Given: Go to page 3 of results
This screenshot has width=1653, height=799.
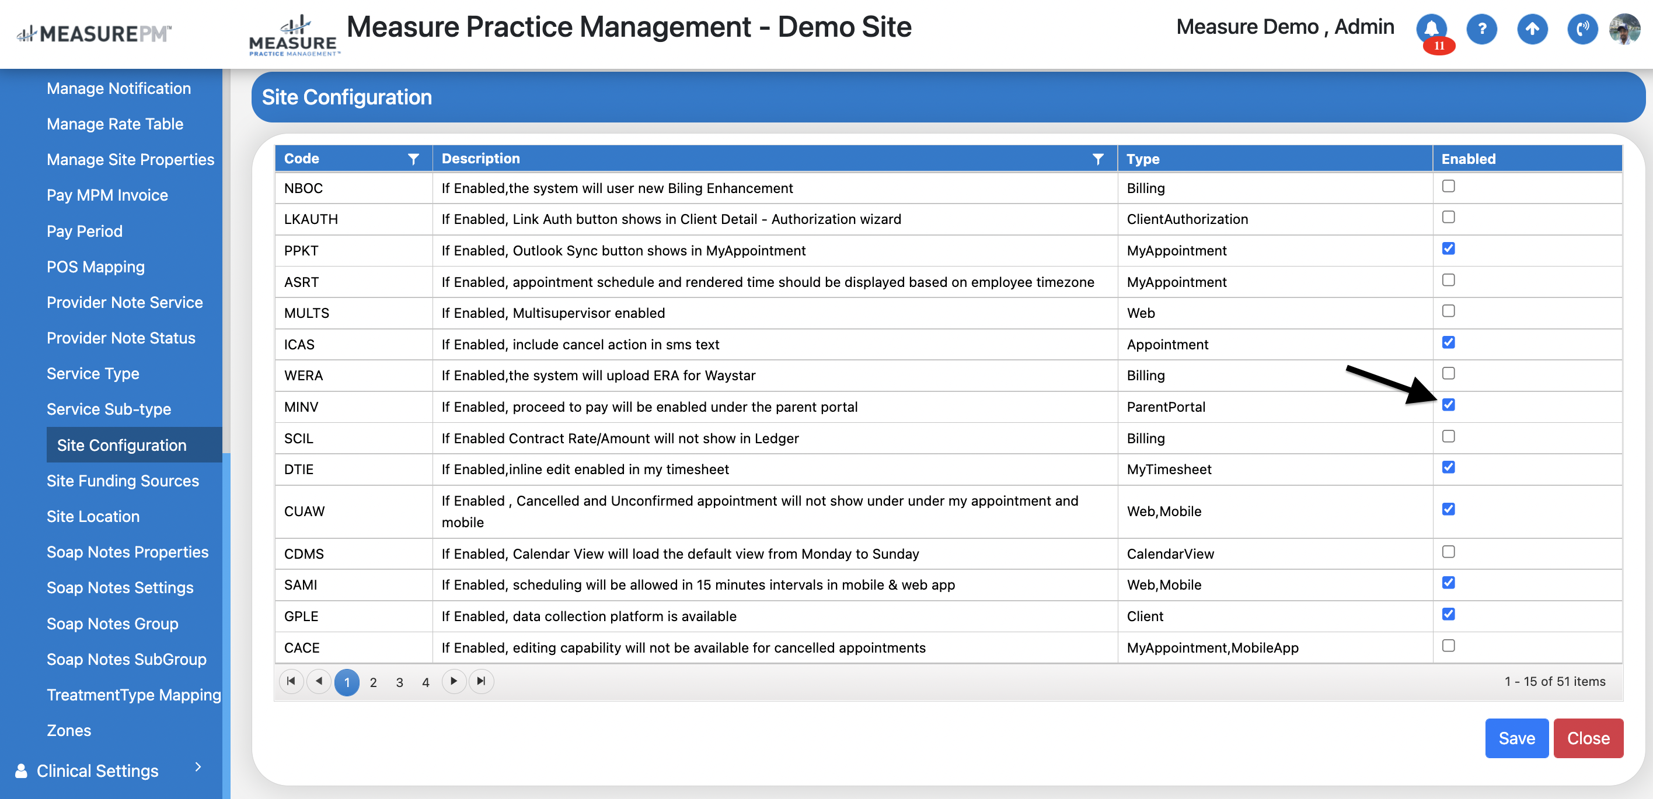Looking at the screenshot, I should [x=399, y=682].
